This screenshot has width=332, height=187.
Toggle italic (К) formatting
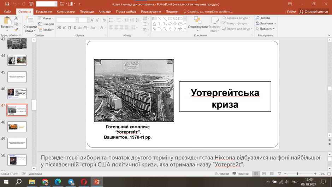(x=64, y=28)
